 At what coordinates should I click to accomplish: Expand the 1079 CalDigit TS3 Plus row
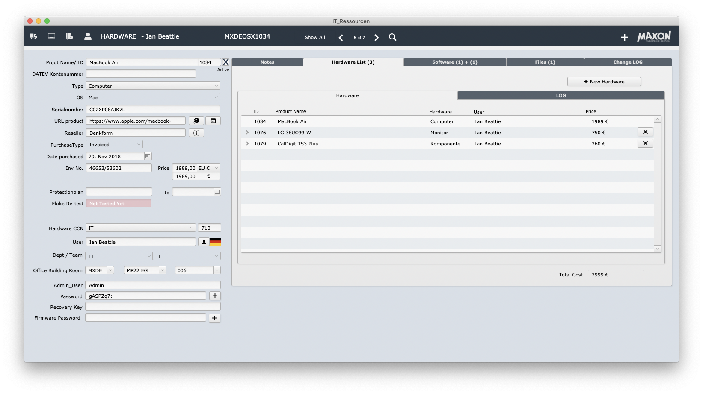[247, 144]
